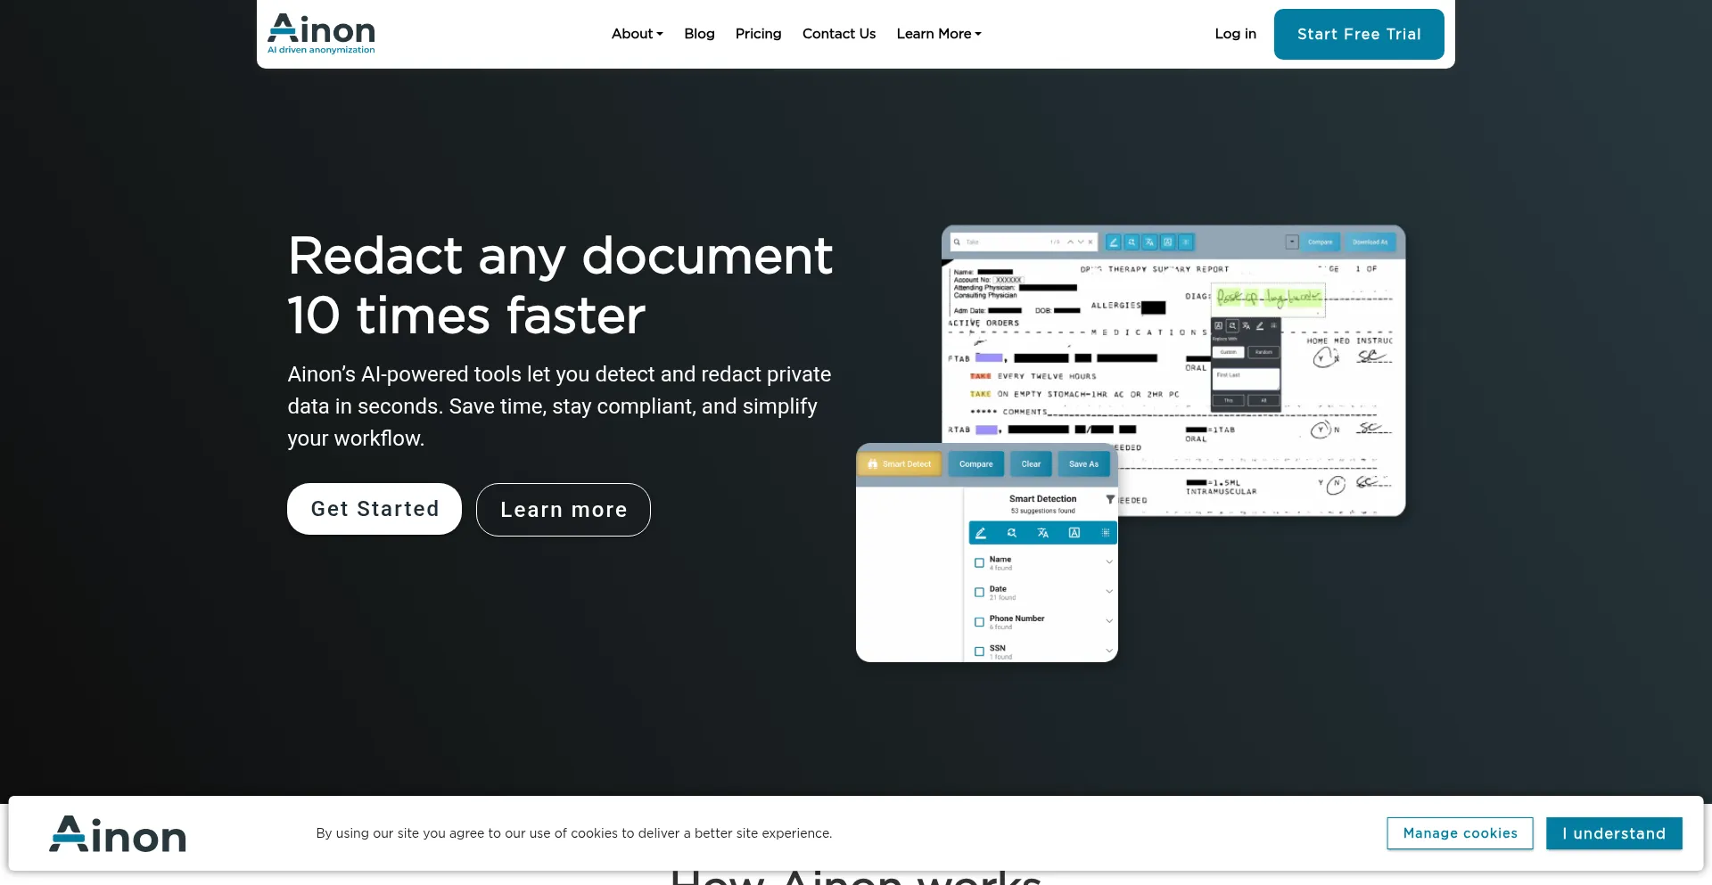This screenshot has width=1712, height=885.
Task: Click the "Smart Detection" panel heading
Action: point(1042,499)
